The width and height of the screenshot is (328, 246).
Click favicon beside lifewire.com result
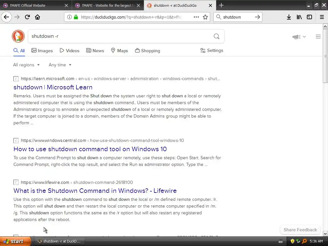[x=16, y=182]
